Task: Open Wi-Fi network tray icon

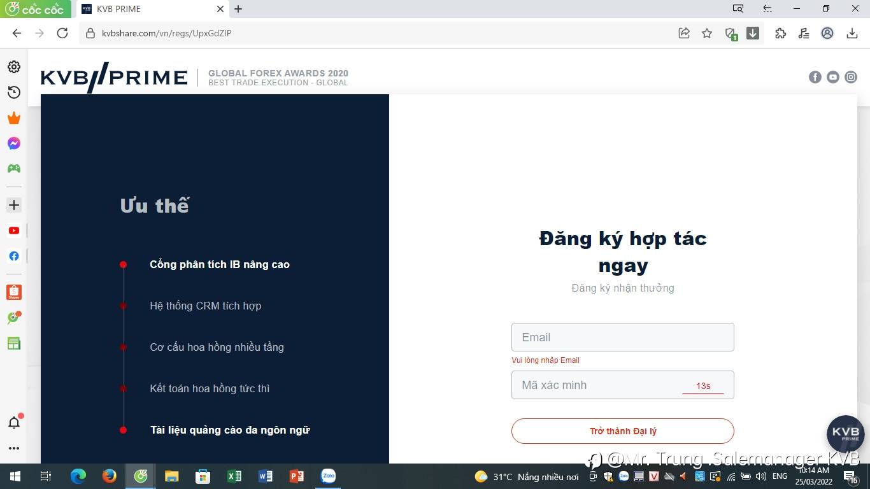Action: (x=731, y=476)
